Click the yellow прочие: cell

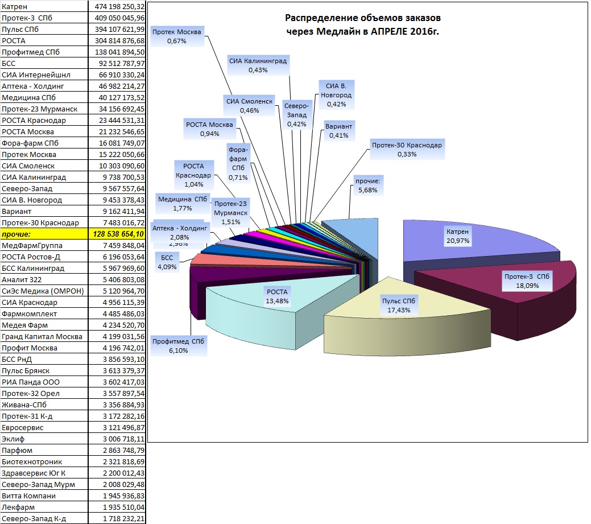tap(44, 234)
